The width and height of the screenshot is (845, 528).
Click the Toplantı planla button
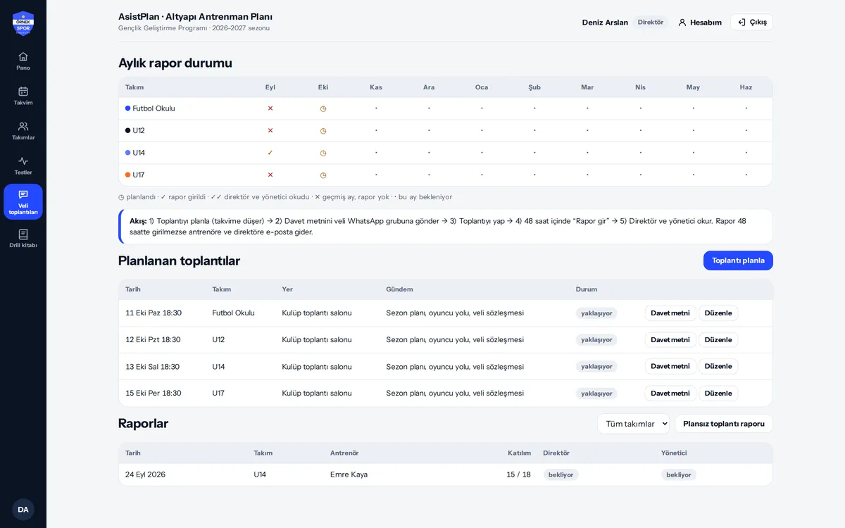tap(738, 260)
